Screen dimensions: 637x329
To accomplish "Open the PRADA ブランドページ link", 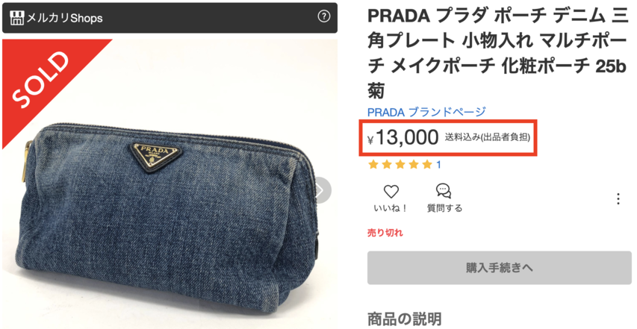I will tap(426, 112).
